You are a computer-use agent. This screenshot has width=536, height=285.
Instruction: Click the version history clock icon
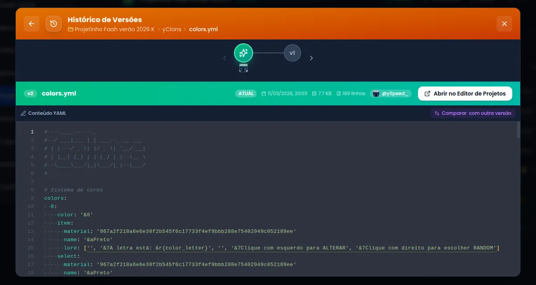(x=54, y=24)
